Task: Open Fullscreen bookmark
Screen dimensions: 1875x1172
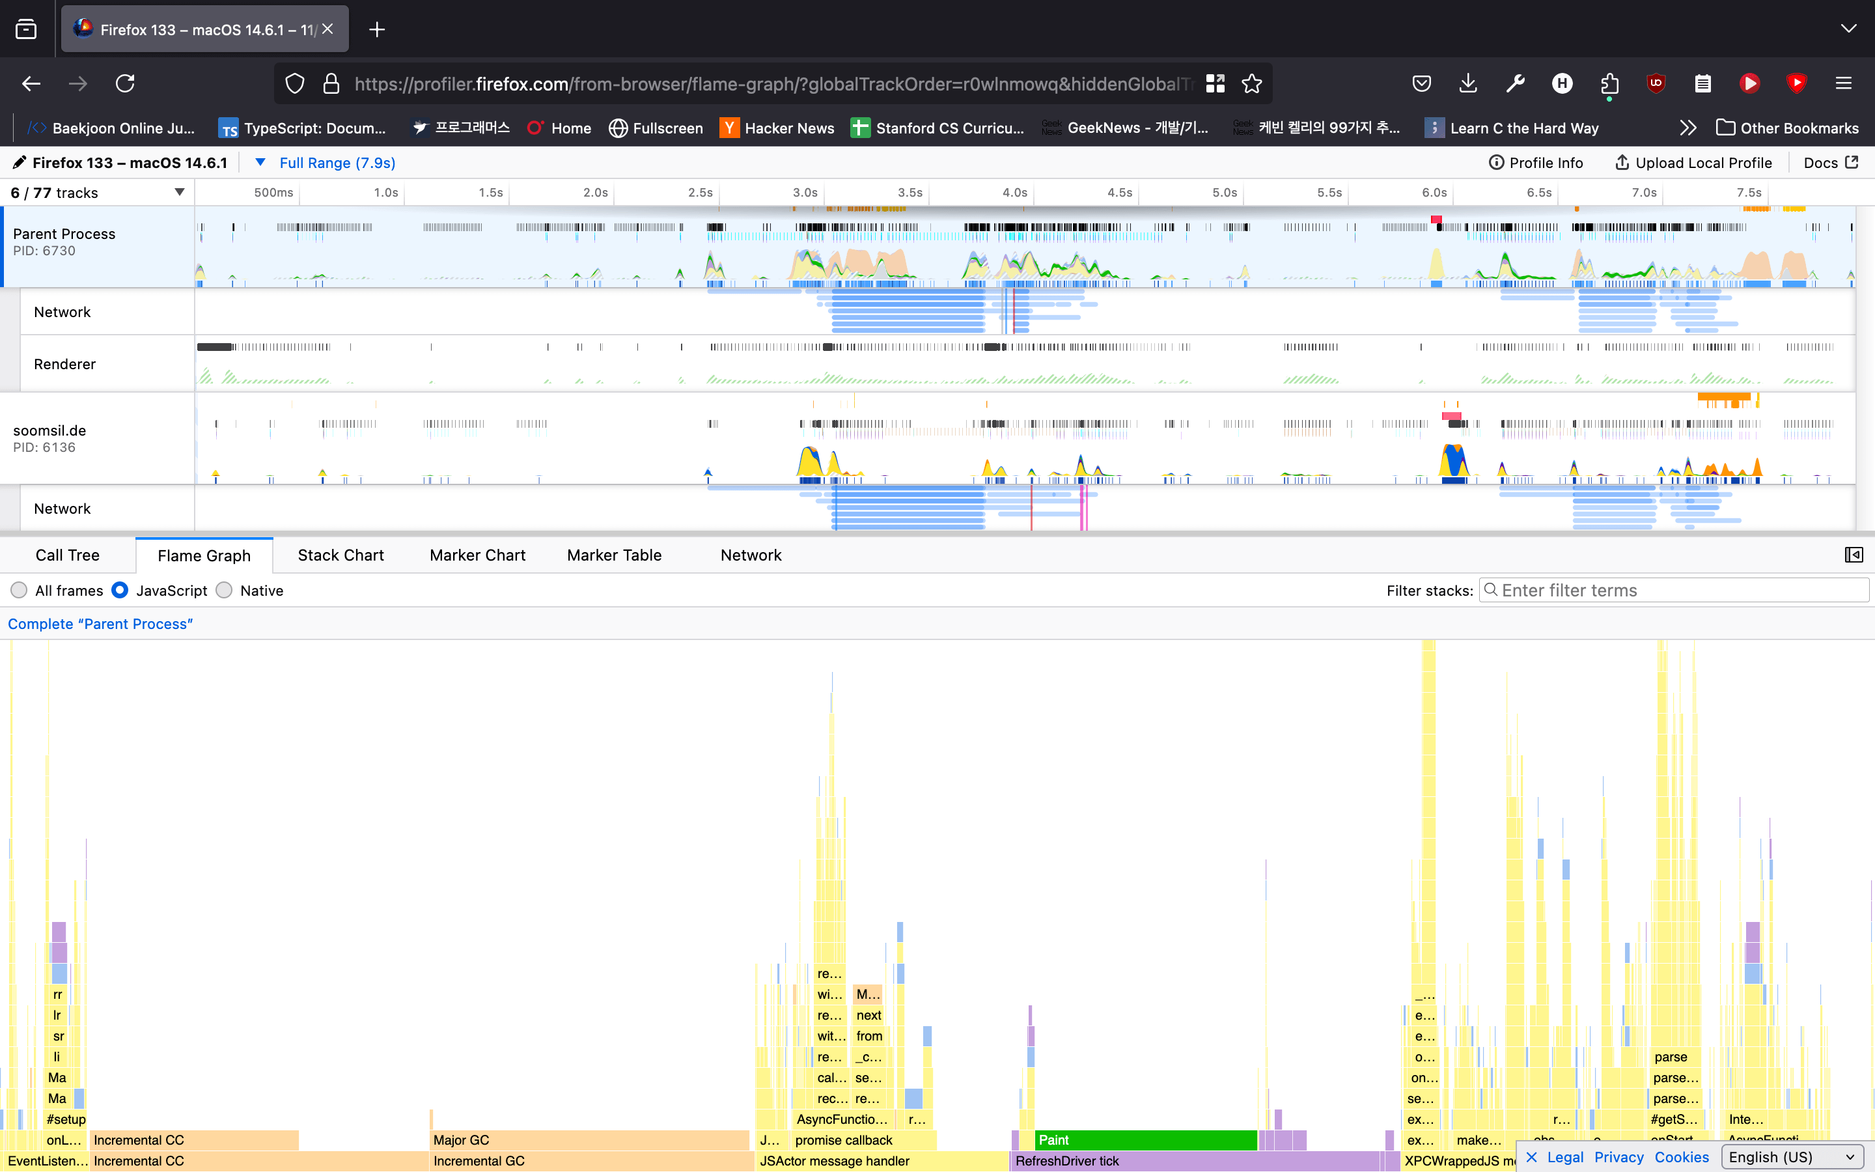Action: point(656,128)
